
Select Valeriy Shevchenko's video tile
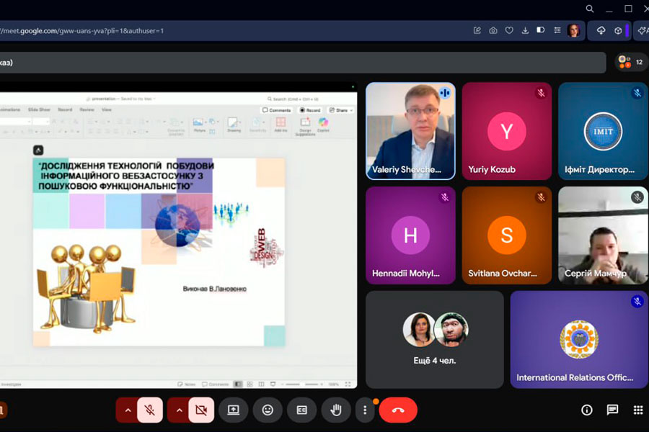tap(410, 130)
